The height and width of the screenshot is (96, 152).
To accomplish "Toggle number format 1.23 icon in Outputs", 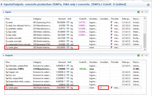I will 146,55.
